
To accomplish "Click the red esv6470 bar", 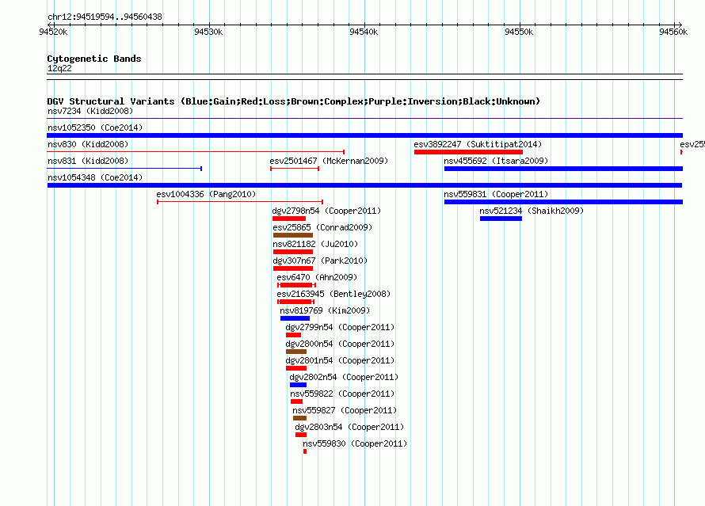I will pos(297,285).
